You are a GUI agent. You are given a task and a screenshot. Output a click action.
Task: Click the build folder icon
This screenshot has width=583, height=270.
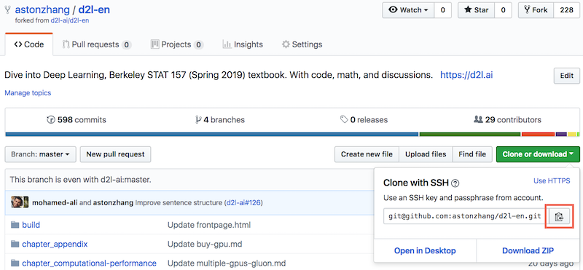coord(15,225)
